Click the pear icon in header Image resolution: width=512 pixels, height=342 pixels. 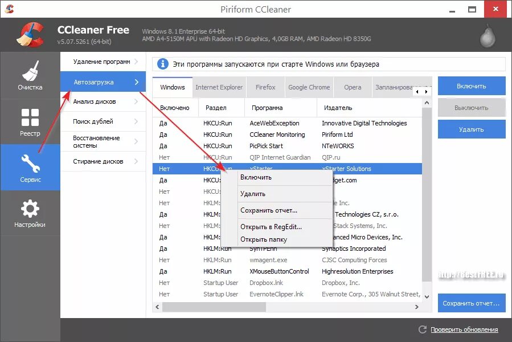[x=488, y=36]
